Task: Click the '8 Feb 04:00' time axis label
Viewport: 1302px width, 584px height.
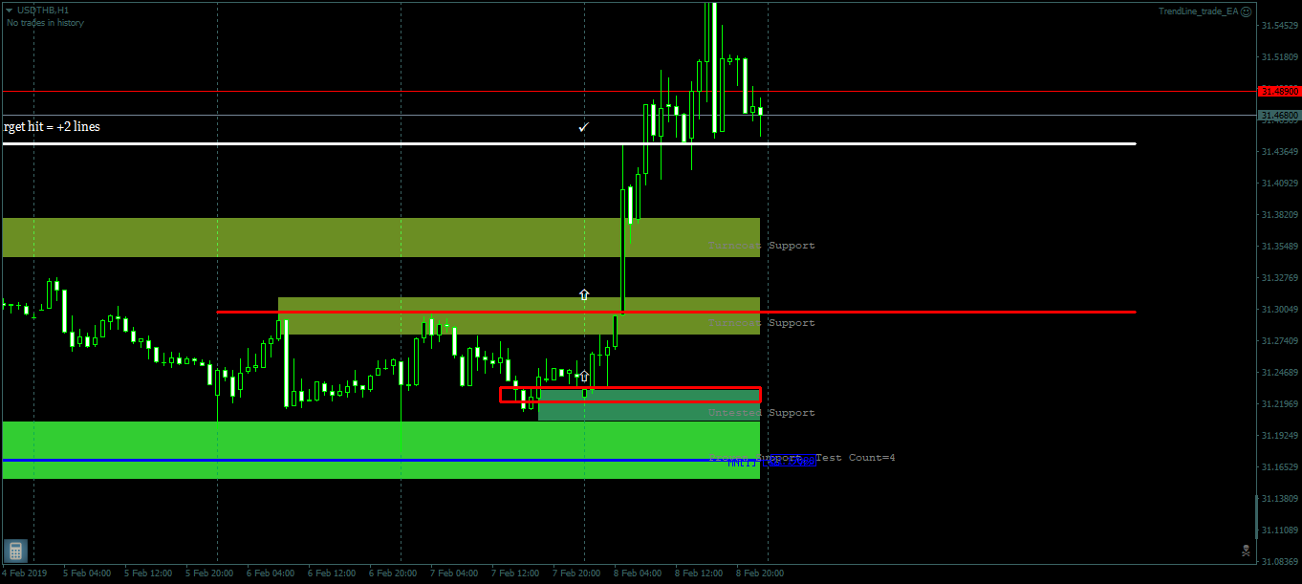Action: (638, 573)
